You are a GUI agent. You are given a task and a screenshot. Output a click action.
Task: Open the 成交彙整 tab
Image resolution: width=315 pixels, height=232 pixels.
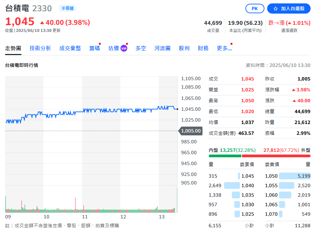70,48
